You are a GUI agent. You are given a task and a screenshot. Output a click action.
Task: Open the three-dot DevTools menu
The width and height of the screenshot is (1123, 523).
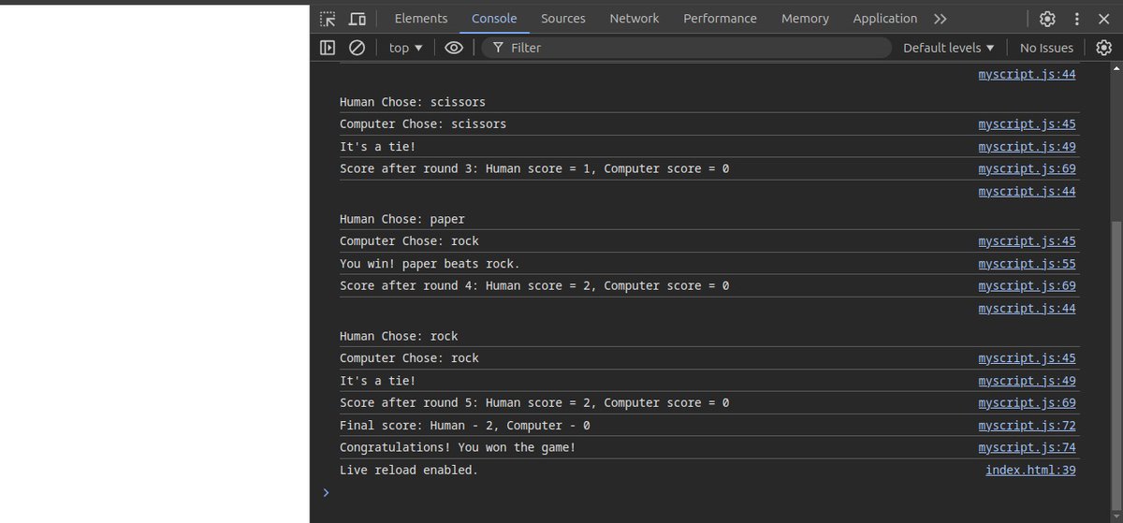(1076, 19)
